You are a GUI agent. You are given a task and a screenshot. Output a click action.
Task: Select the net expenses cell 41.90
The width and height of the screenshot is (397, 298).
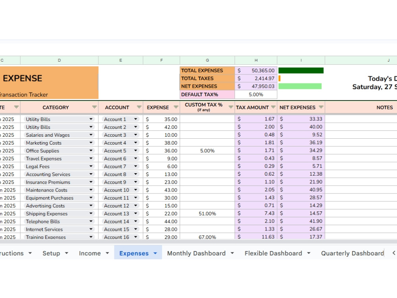coord(301,221)
